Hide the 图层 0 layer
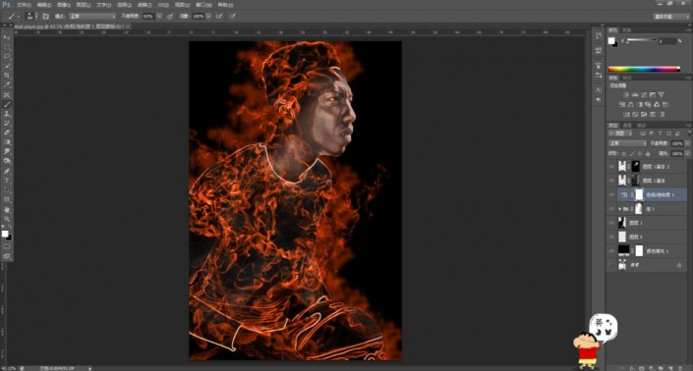This screenshot has width=693, height=371. (x=611, y=237)
